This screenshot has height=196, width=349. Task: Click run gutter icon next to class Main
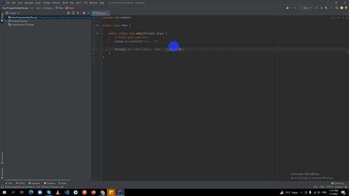tap(97, 26)
